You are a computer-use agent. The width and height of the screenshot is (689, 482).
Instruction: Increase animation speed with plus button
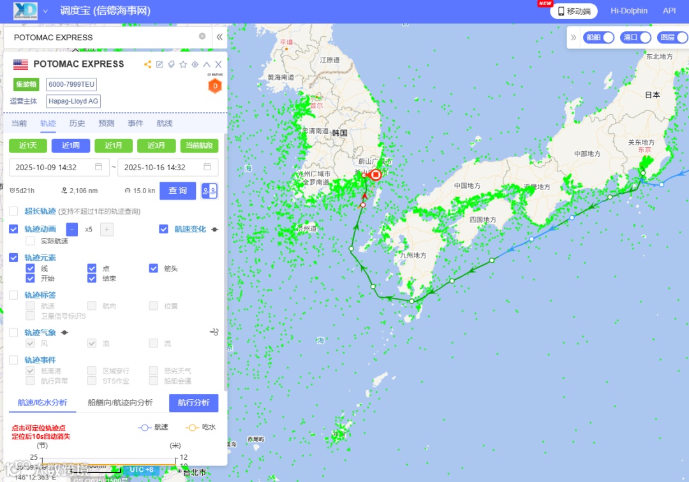107,230
